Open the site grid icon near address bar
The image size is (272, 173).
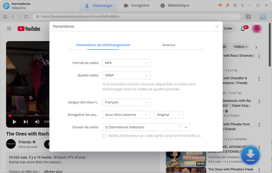click(248, 17)
